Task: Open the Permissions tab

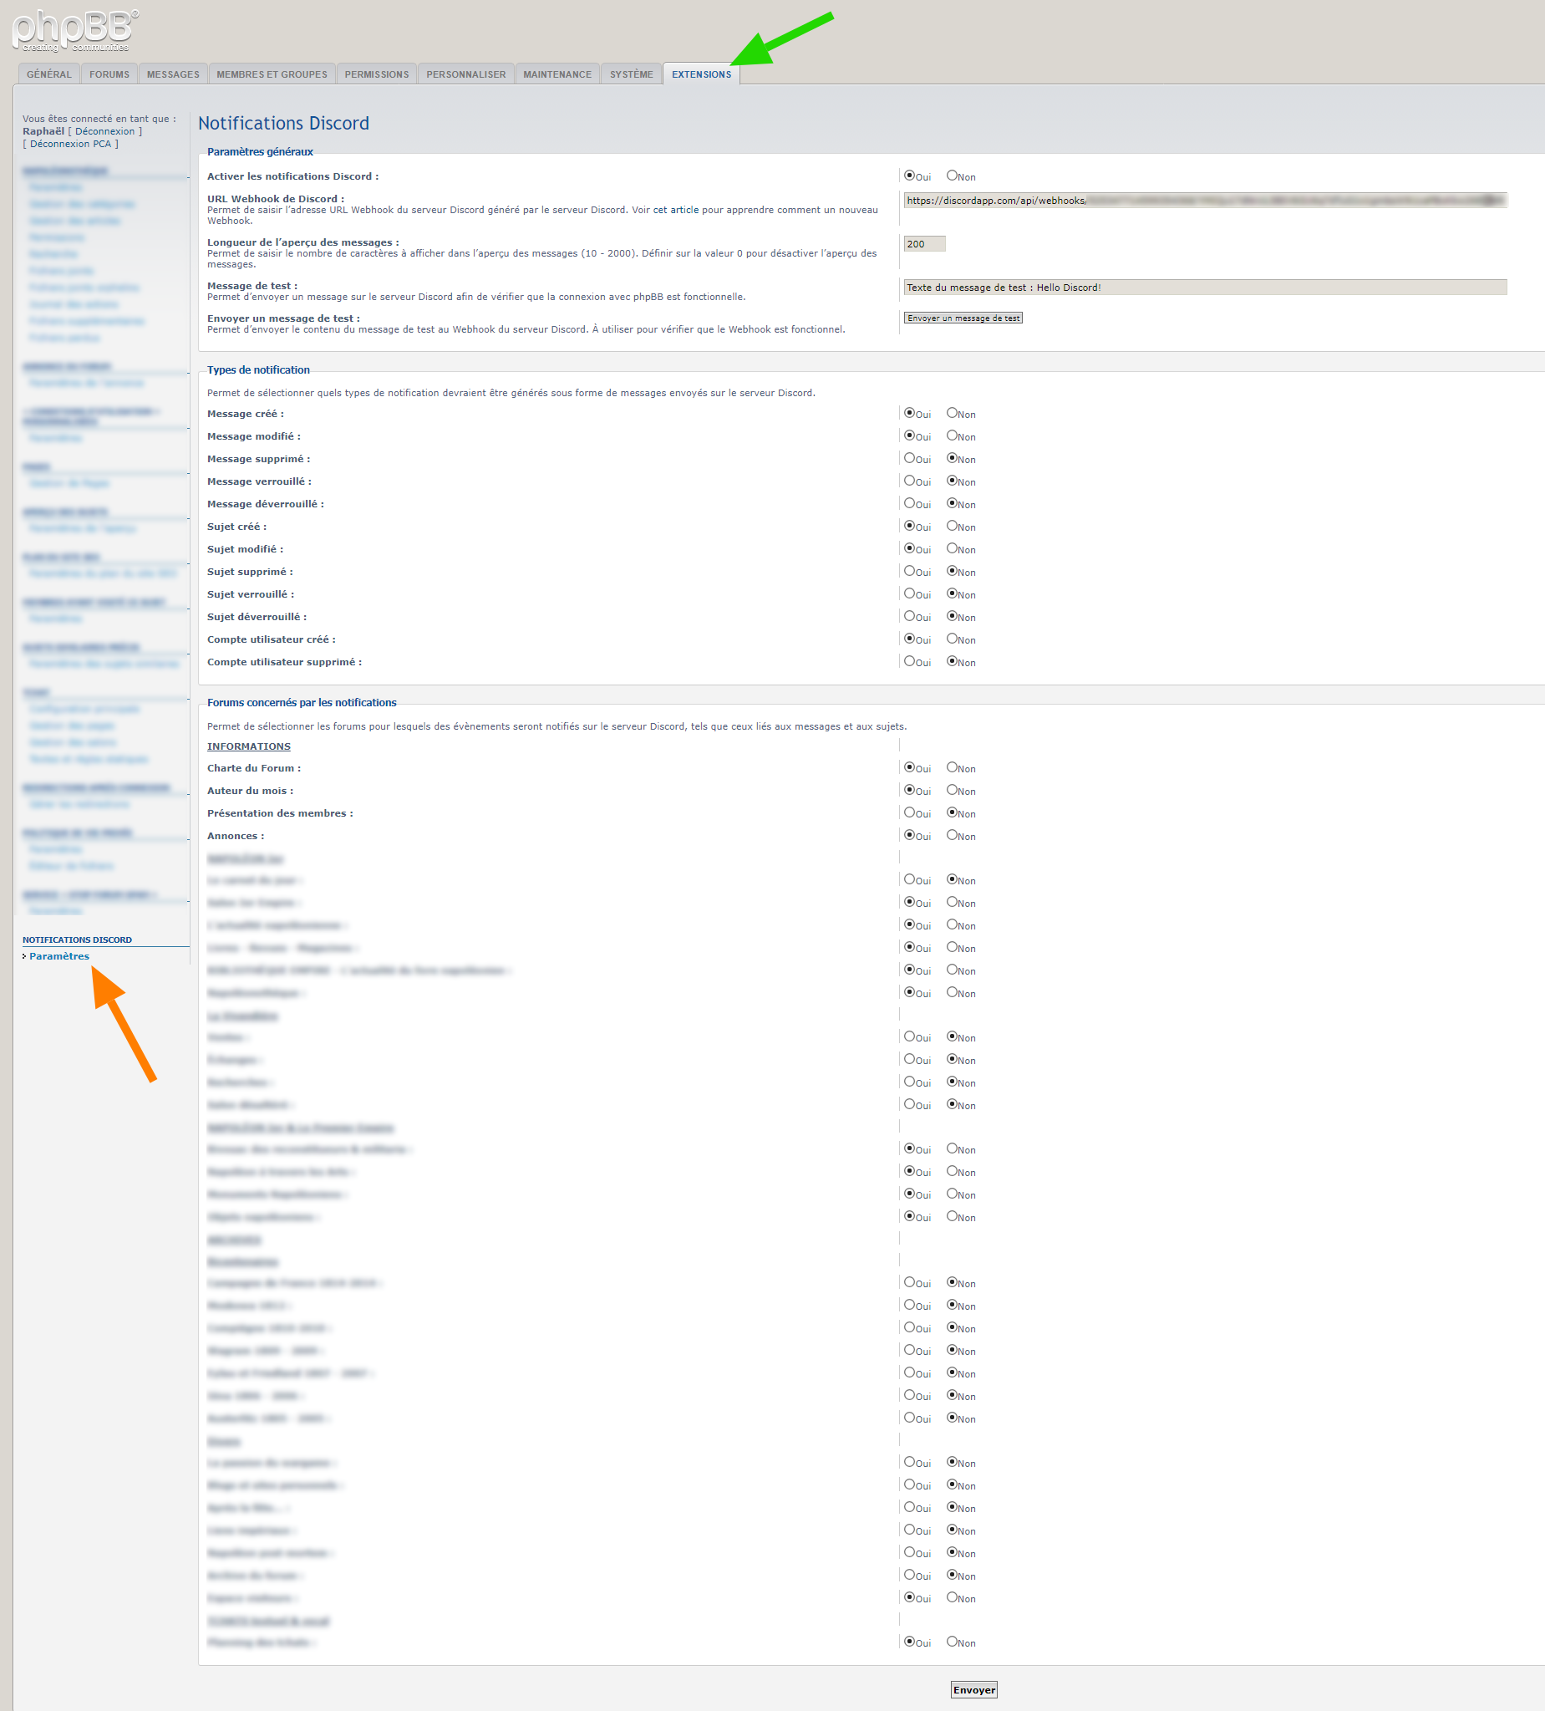Action: [376, 74]
